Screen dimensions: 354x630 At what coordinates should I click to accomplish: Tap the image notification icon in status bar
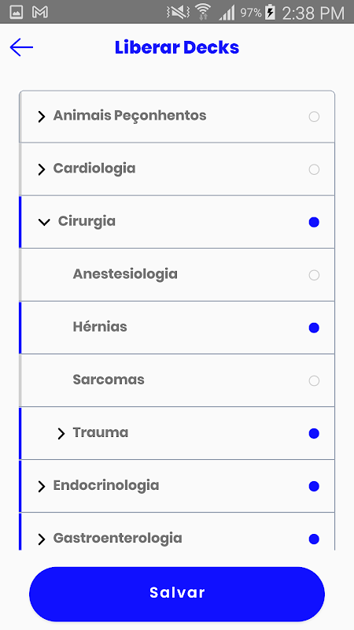(x=16, y=12)
